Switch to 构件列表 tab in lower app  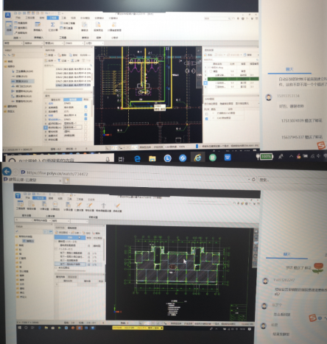60,228
